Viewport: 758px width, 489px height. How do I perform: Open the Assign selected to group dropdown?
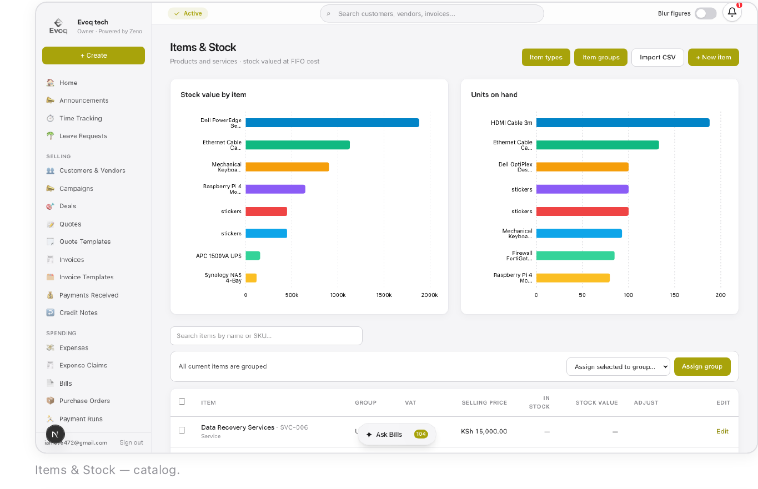(x=618, y=367)
